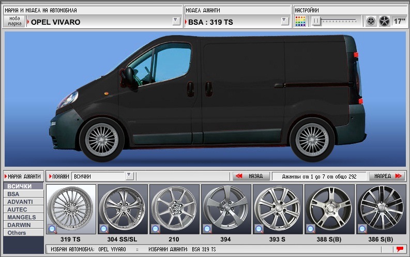This screenshot has width=410, height=257.
Task: Click the red arrow beside OPEL VIVARO
Action: point(28,22)
